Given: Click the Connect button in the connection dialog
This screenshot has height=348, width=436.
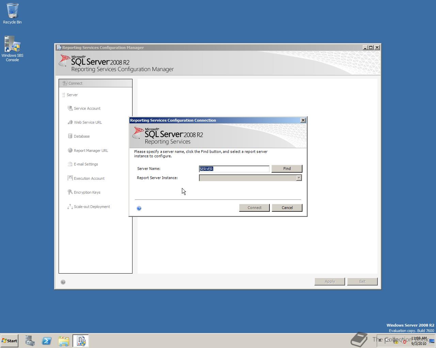Looking at the screenshot, I should coord(254,208).
